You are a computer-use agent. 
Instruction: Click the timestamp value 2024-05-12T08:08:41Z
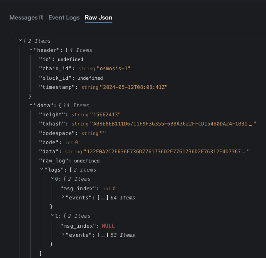(134, 87)
